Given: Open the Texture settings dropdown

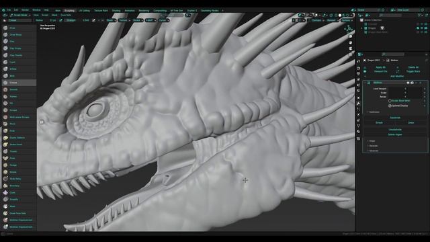Looking at the screenshot, I should click(124, 20).
